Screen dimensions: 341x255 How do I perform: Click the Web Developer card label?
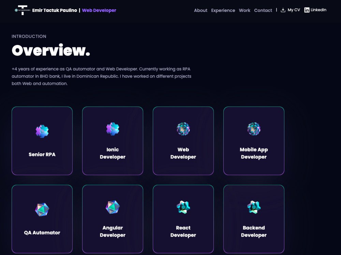tap(183, 153)
